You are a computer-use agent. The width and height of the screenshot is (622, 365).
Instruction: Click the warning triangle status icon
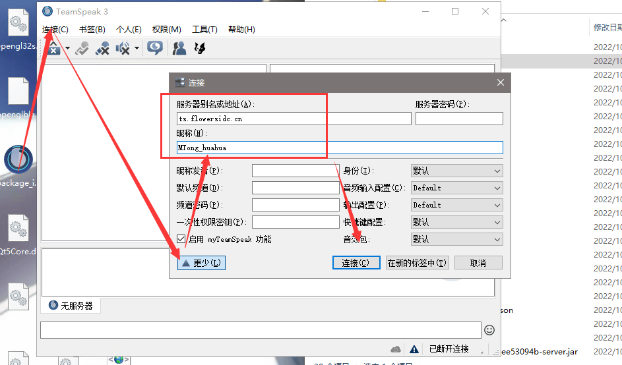[x=414, y=349]
